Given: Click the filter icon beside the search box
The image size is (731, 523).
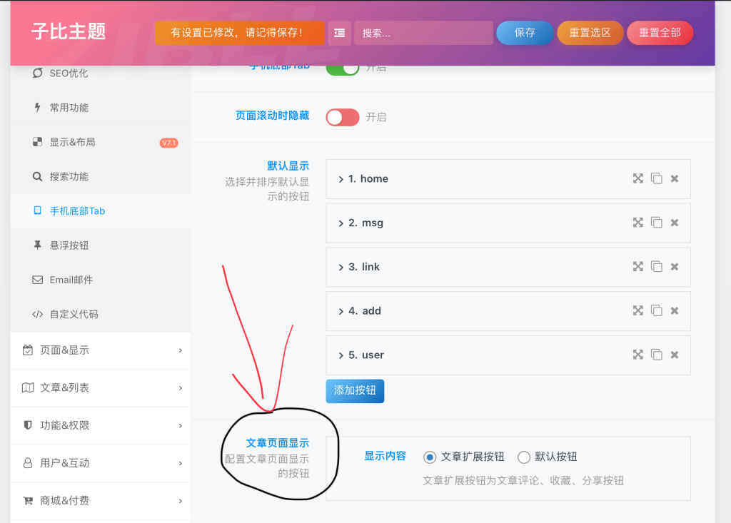Looking at the screenshot, I should [x=339, y=32].
